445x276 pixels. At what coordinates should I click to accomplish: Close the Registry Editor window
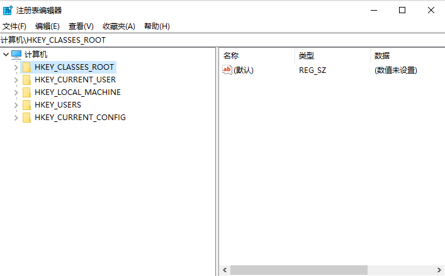point(431,10)
